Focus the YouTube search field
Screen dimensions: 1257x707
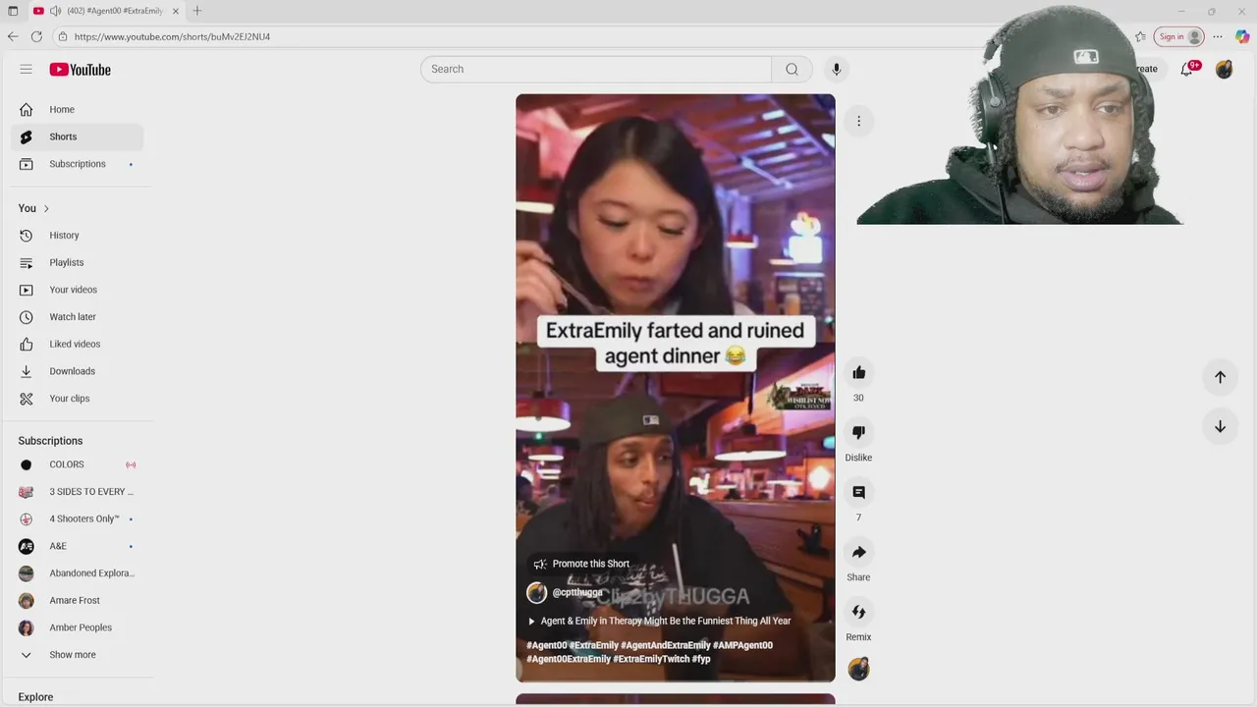[596, 70]
